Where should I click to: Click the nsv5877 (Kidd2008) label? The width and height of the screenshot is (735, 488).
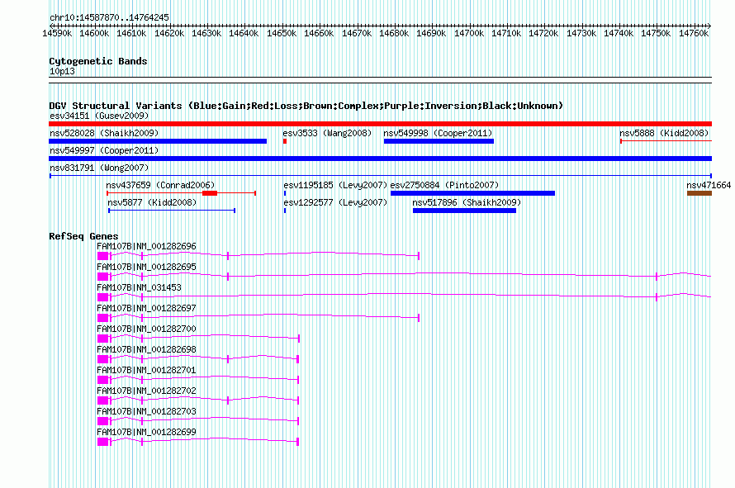click(152, 202)
